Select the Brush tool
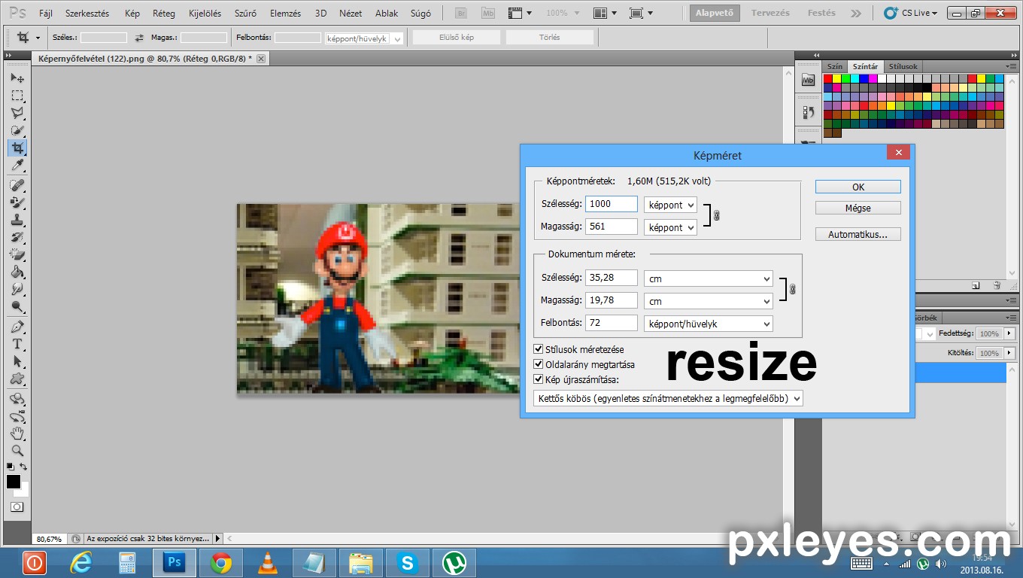1023x578 pixels. tap(17, 202)
